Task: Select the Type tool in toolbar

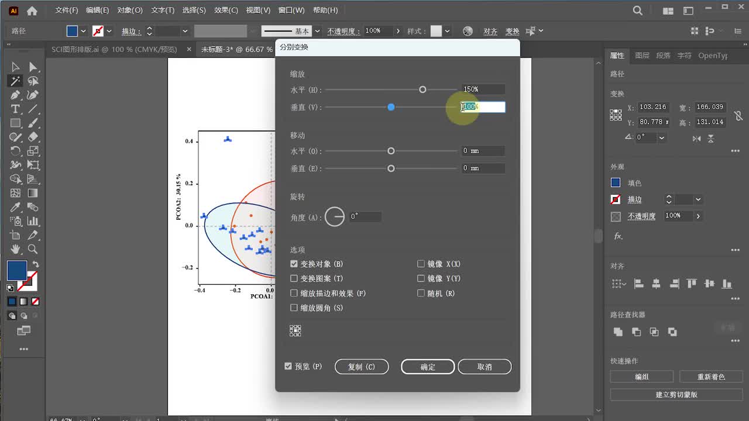Action: pyautogui.click(x=15, y=109)
